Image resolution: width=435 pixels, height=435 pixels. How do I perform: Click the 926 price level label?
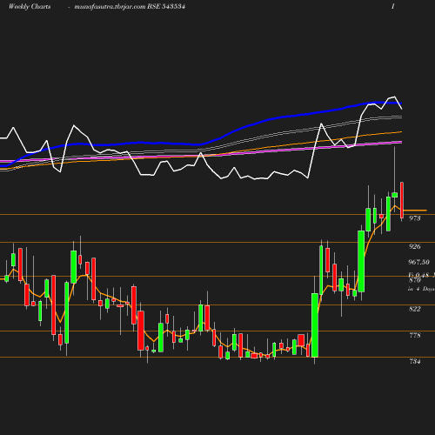[414, 246]
